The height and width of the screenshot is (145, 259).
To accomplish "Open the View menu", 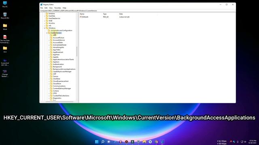I will coord(51,8).
